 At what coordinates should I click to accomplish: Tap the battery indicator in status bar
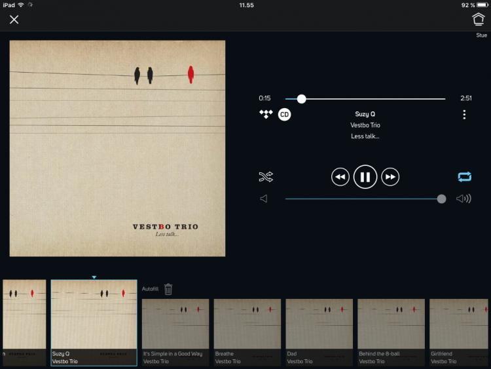pyautogui.click(x=482, y=5)
